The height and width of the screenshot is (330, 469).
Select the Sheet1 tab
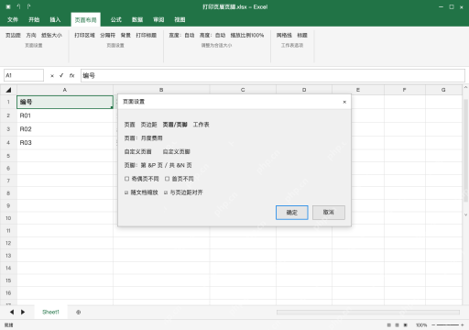50,312
